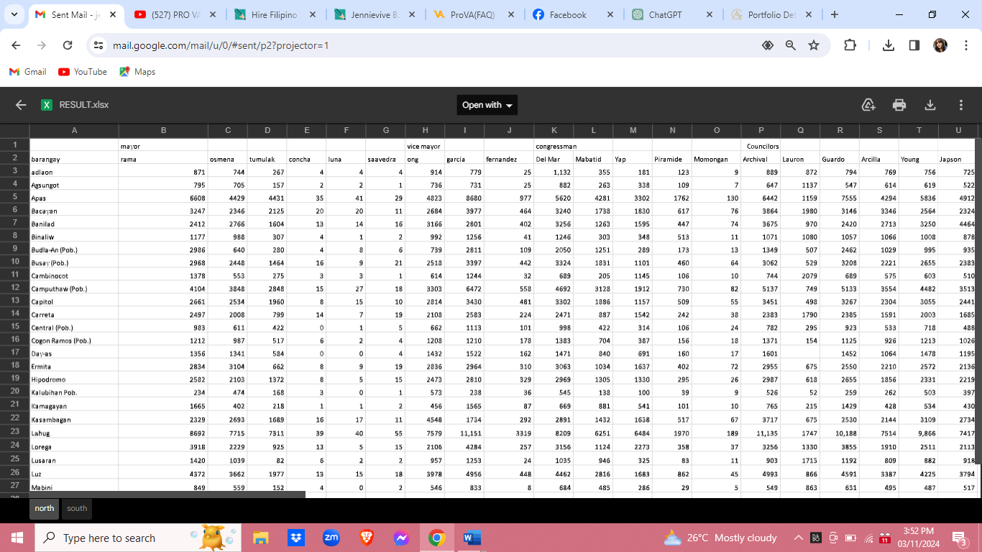Open the Chrome Extensions menu

click(850, 45)
